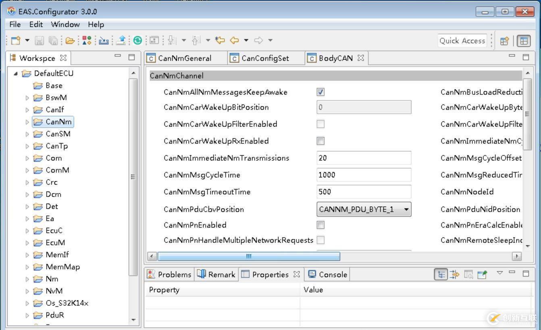Screen dimensions: 541x330
Task: Toggle Show Categories in Properties view
Action: pos(441,275)
